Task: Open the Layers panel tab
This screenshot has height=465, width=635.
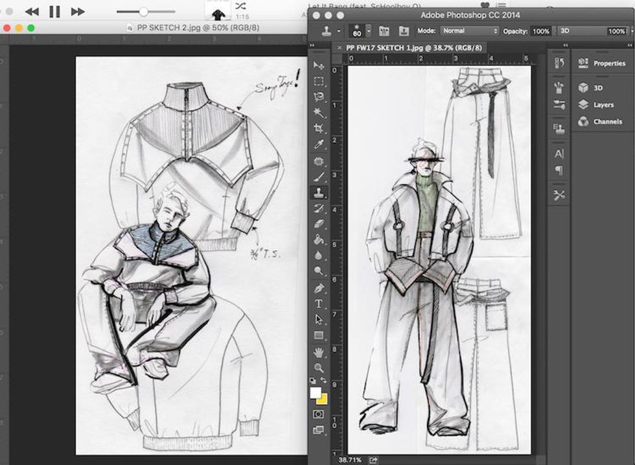Action: coord(603,104)
